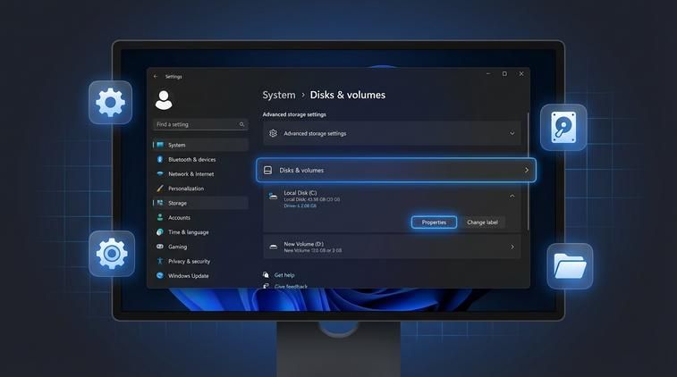
Task: Click the Windows Update refresh icon
Action: 160,275
